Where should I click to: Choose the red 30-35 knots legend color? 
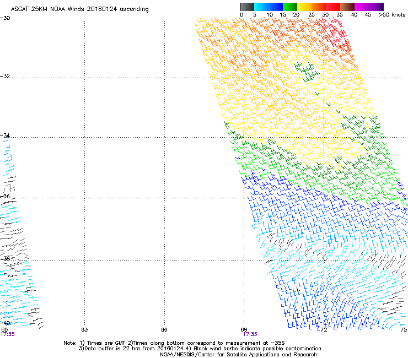[333, 7]
